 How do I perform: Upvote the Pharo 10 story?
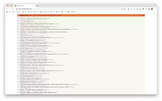pos(20,35)
